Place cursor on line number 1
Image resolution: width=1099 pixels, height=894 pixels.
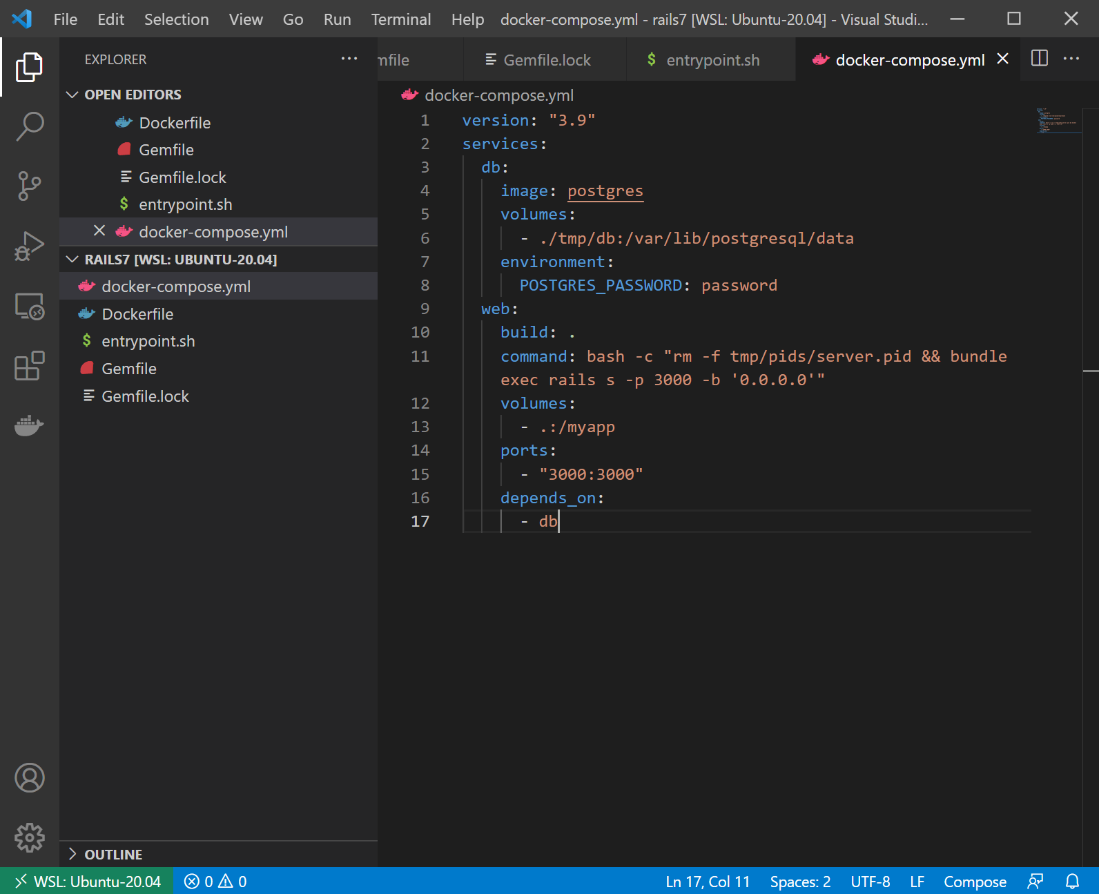coord(425,120)
